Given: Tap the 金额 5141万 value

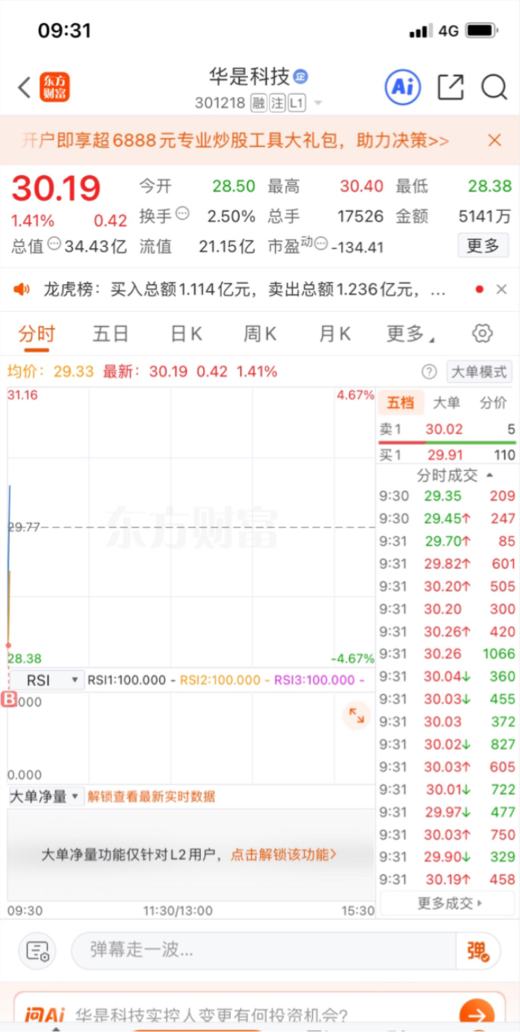Looking at the screenshot, I should (x=485, y=217).
